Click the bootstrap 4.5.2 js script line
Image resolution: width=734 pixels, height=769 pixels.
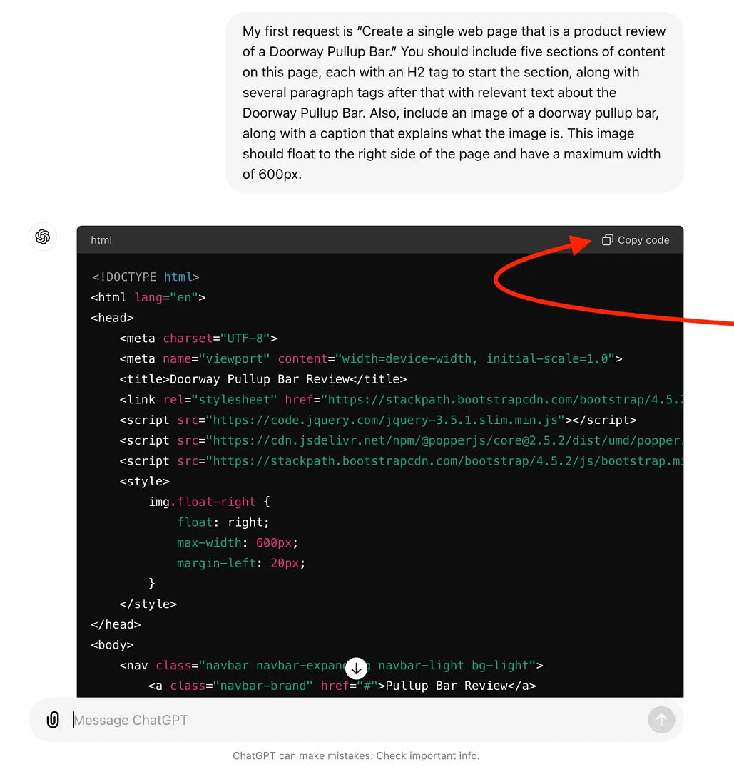pos(401,461)
